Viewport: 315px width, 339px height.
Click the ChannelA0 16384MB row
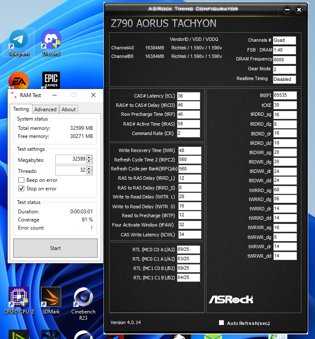pyautogui.click(x=167, y=48)
